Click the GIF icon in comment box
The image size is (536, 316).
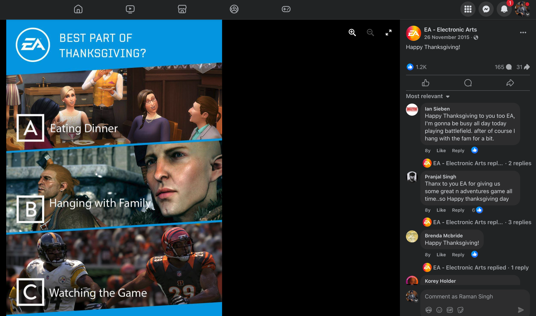(450, 310)
